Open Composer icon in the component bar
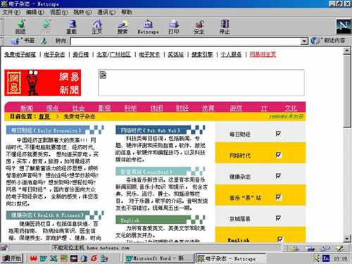The image size is (352, 264). coord(339,248)
